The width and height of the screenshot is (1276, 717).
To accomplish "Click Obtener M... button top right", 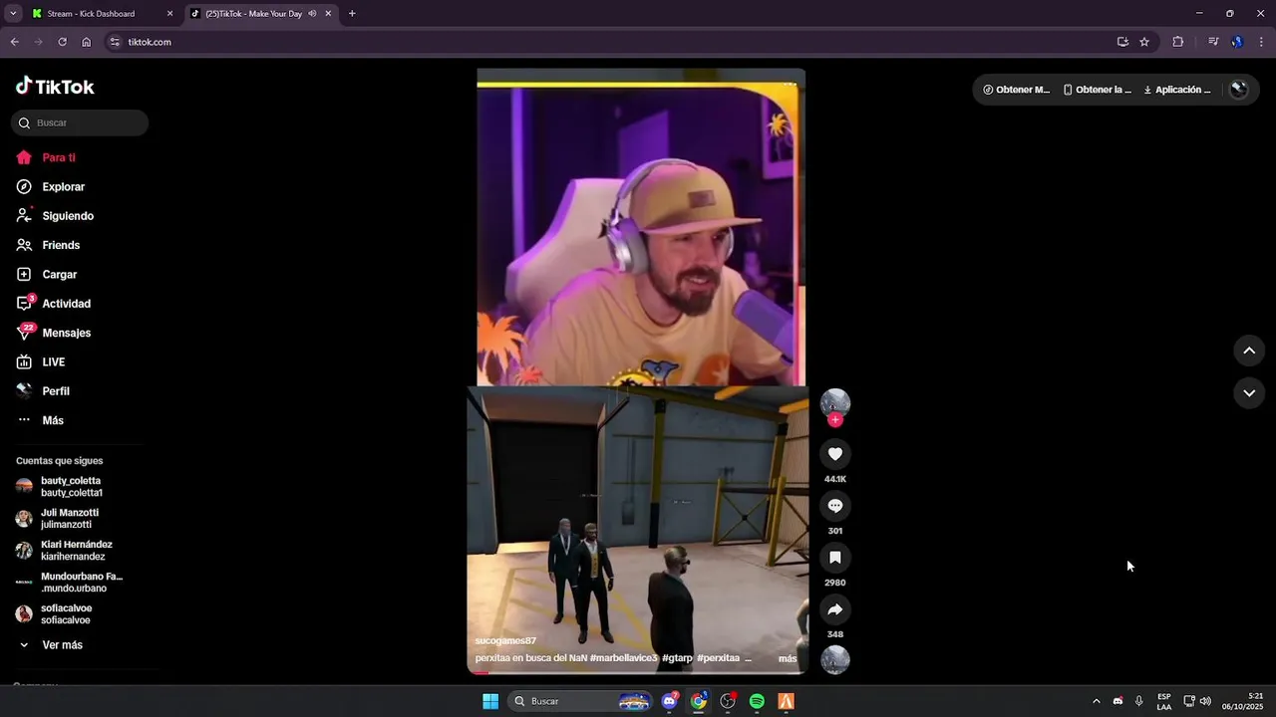I will 1016,90.
